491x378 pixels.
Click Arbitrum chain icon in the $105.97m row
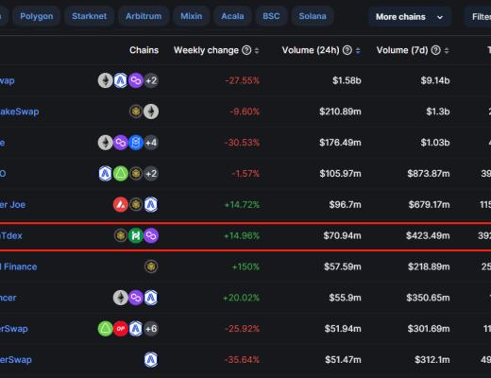[106, 174]
